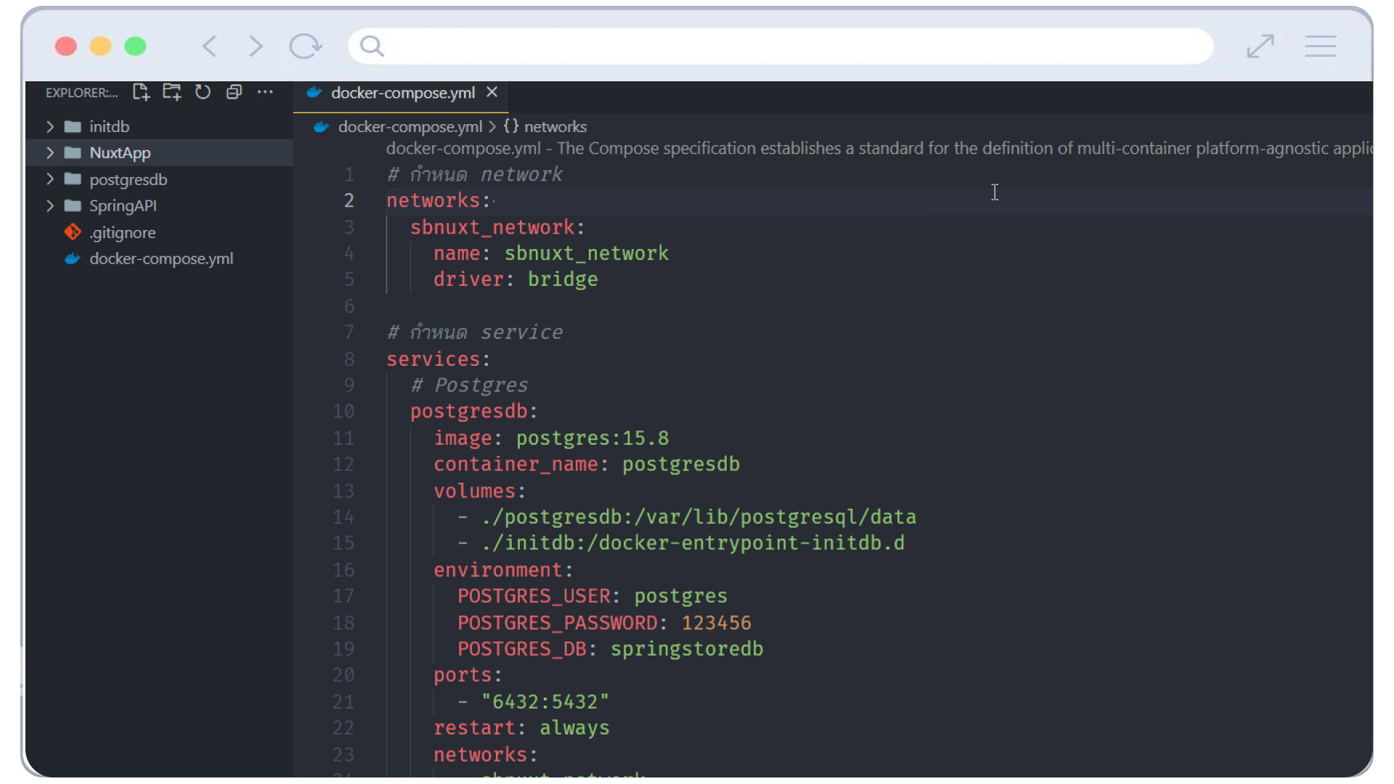Click './initdb:/docker-entrypoint-initdb.d' volume entry
Image resolution: width=1394 pixels, height=784 pixels.
tap(693, 543)
